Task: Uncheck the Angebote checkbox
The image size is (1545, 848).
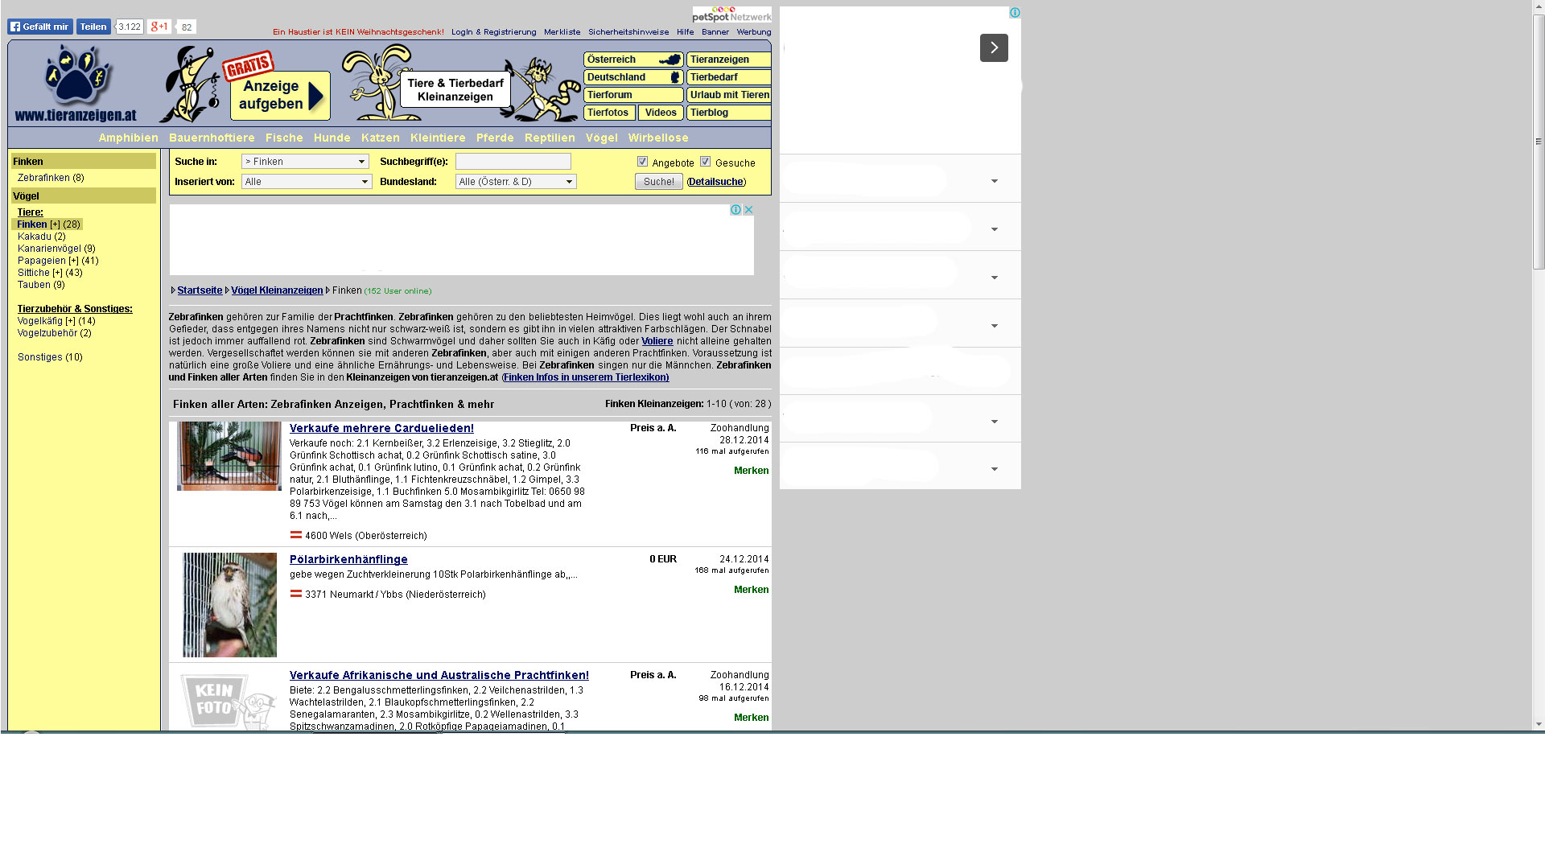Action: [x=642, y=162]
